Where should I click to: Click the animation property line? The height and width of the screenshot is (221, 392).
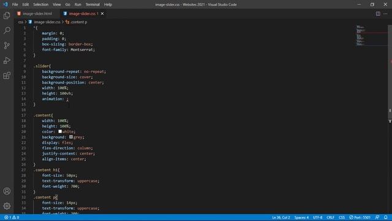(x=55, y=99)
